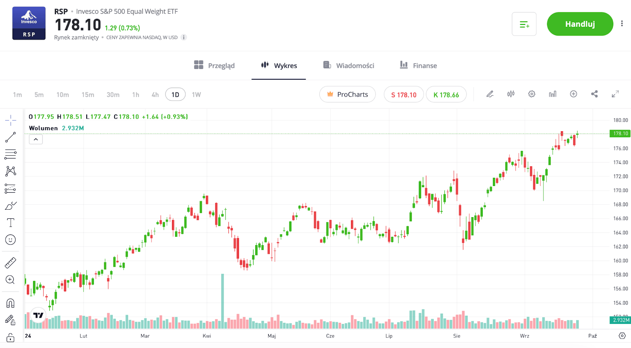The width and height of the screenshot is (631, 348).
Task: Open the indicators bar chart icon
Action: click(x=553, y=94)
